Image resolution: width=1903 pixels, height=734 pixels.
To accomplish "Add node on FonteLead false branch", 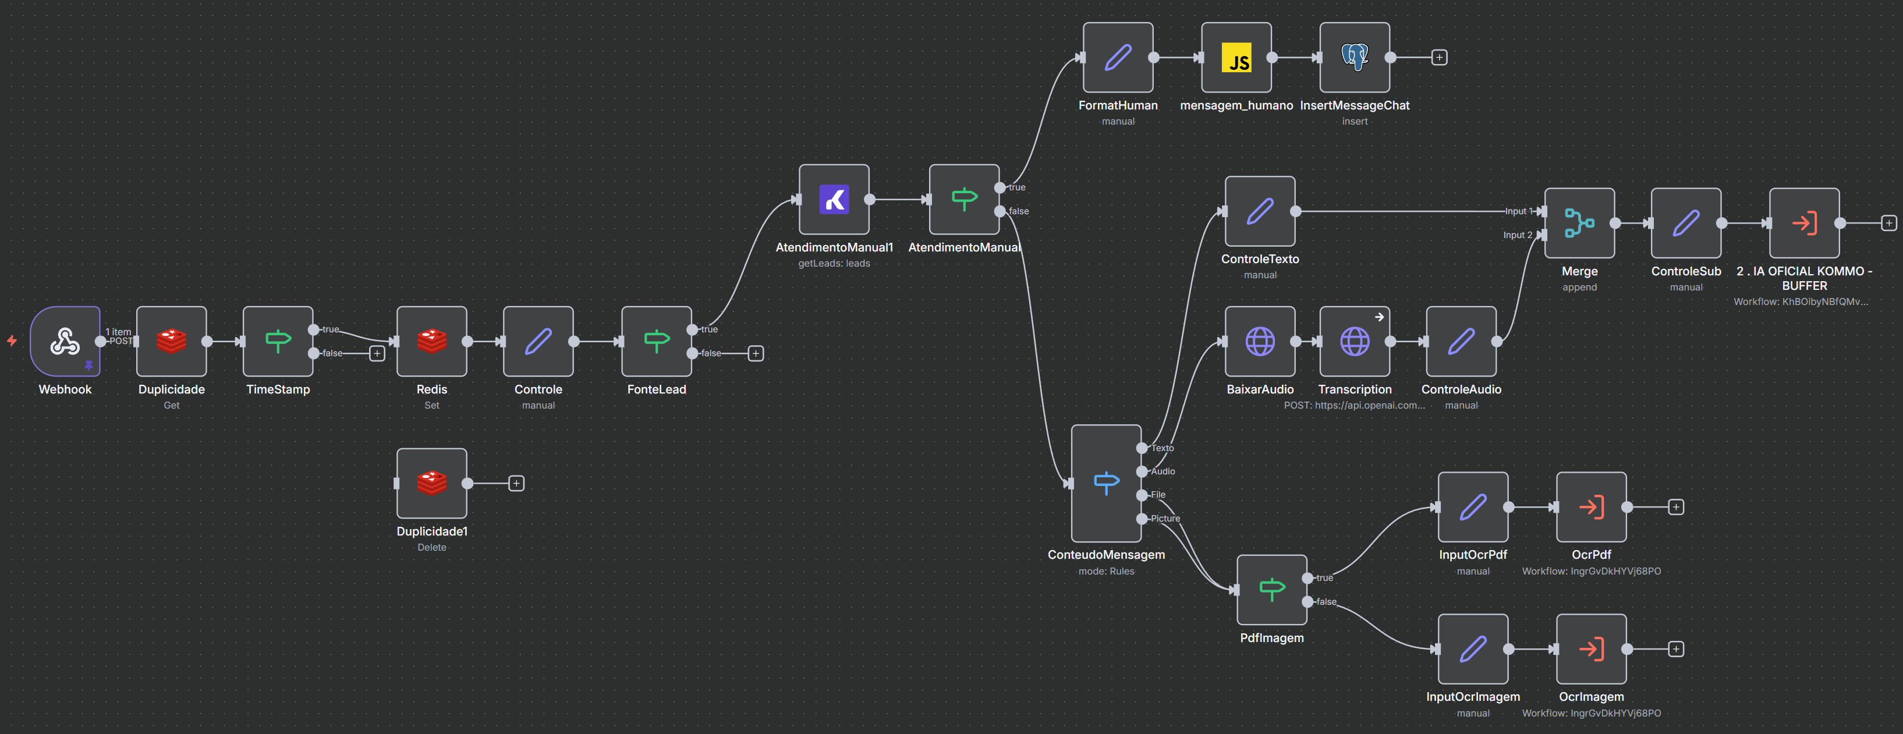I will 756,354.
